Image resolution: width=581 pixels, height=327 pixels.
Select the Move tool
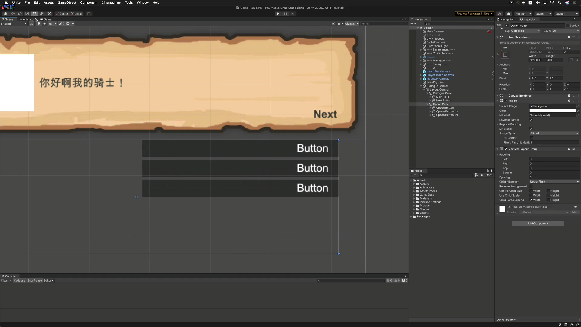pos(13,14)
